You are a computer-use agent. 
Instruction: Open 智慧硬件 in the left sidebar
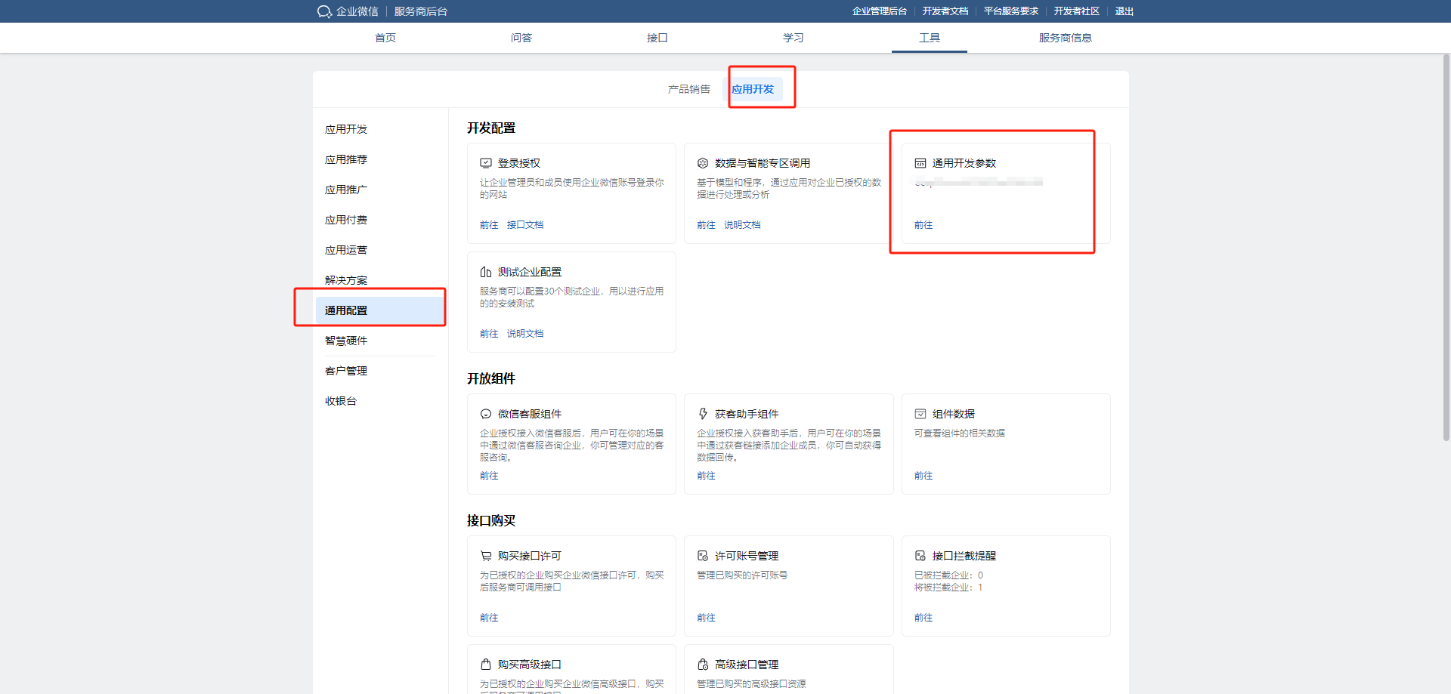pyautogui.click(x=346, y=341)
